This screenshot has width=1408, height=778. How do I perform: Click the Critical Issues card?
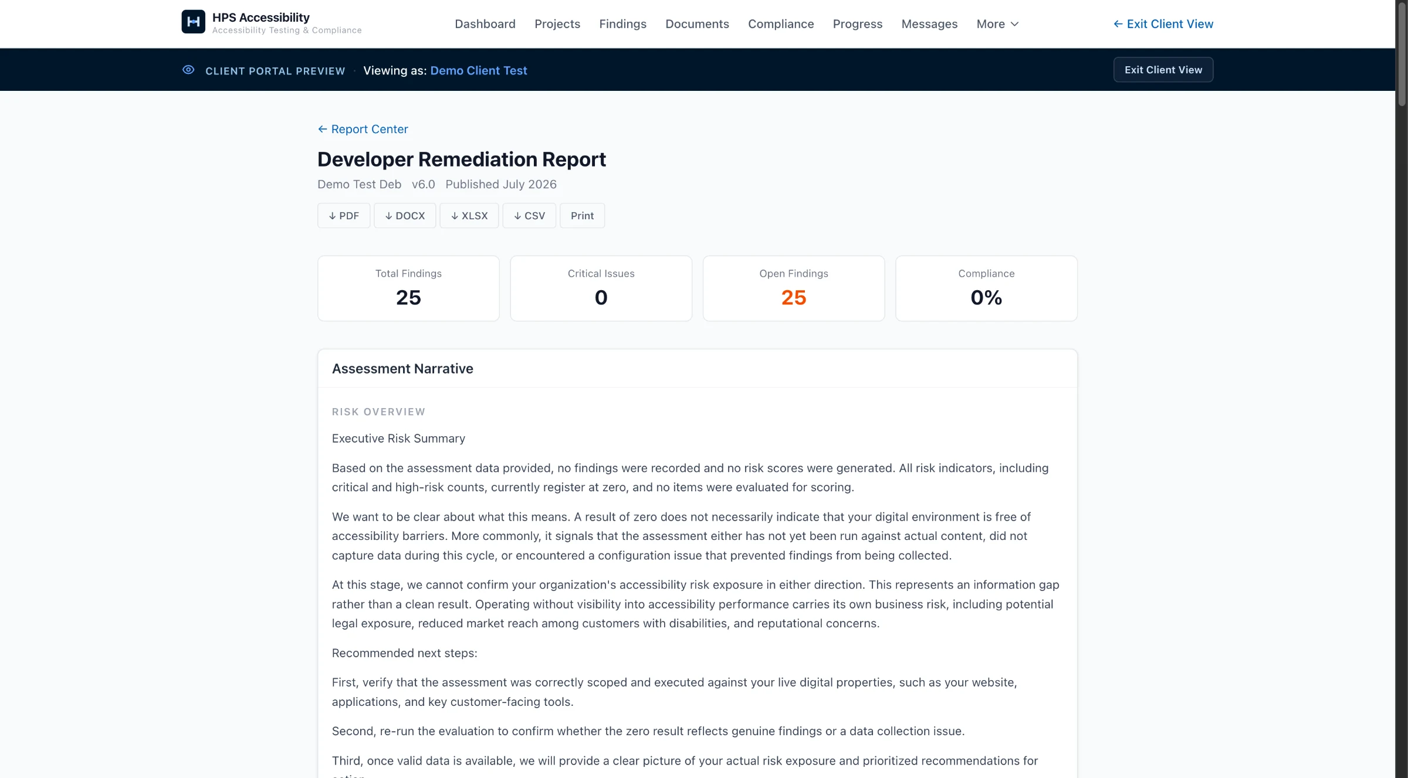click(601, 288)
